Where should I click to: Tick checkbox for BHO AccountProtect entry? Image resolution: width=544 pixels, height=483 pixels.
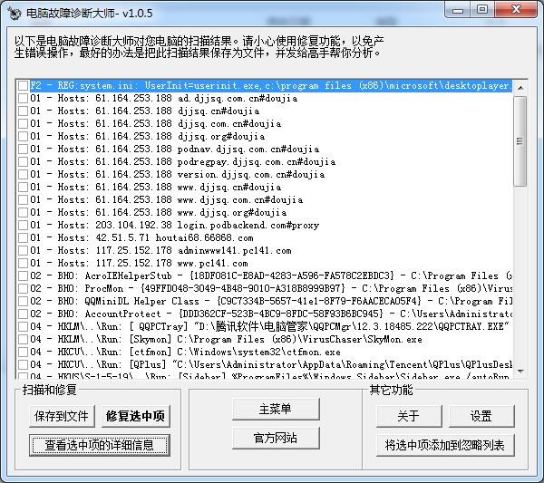(x=24, y=314)
